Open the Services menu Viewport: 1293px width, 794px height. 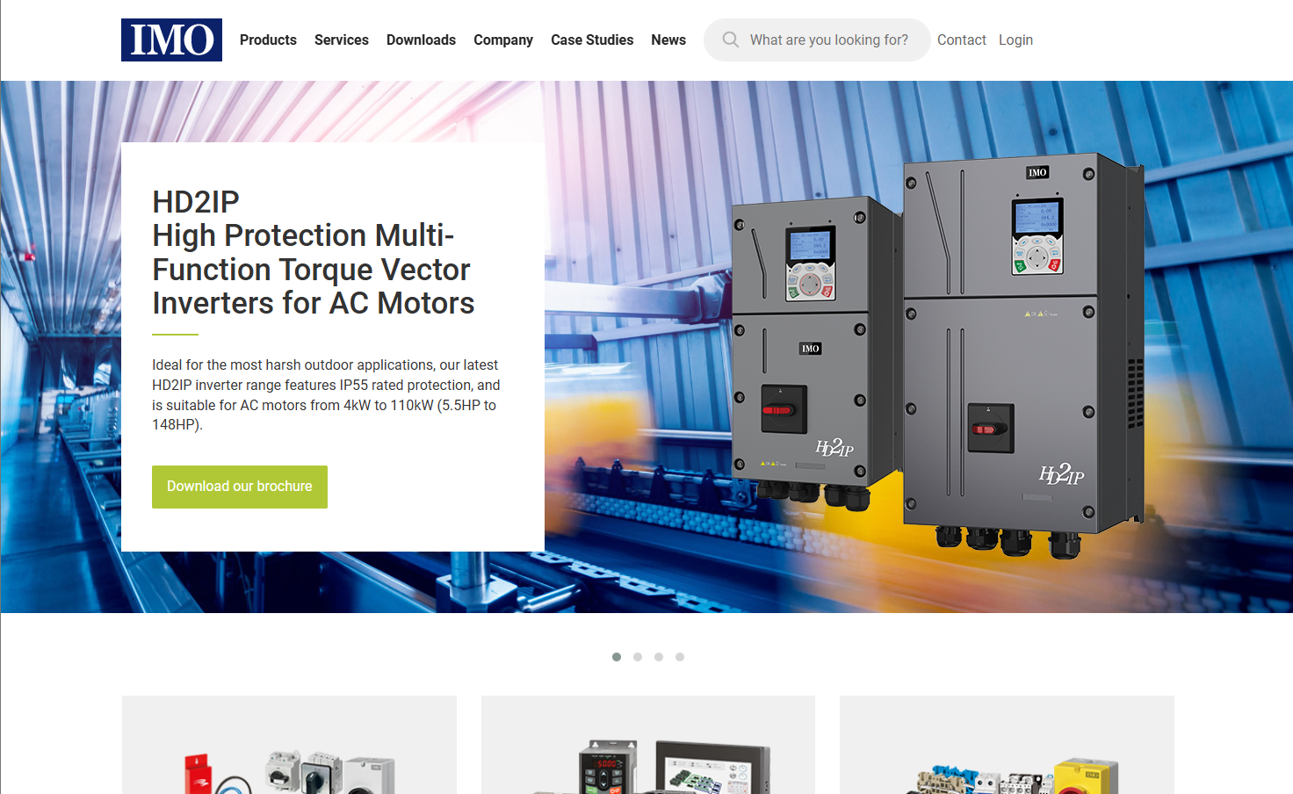pos(341,40)
